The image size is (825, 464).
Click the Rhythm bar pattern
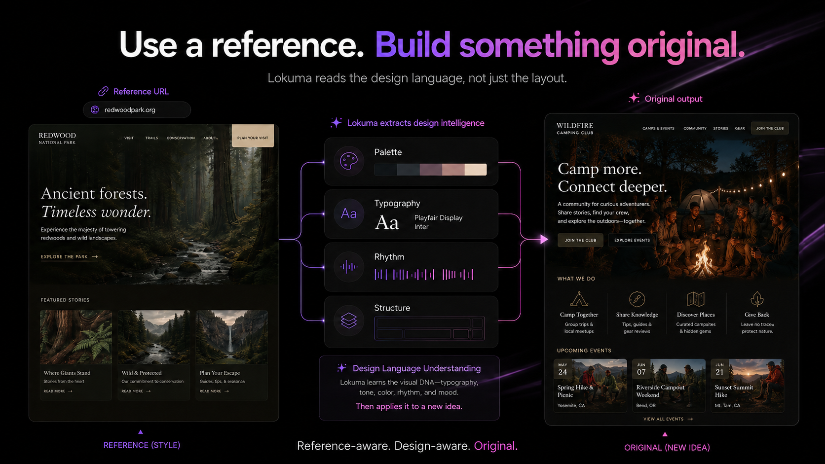(x=424, y=275)
